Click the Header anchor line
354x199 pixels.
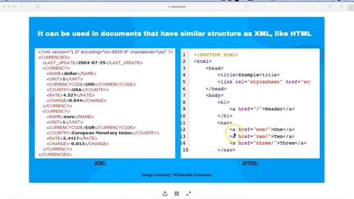(x=262, y=109)
